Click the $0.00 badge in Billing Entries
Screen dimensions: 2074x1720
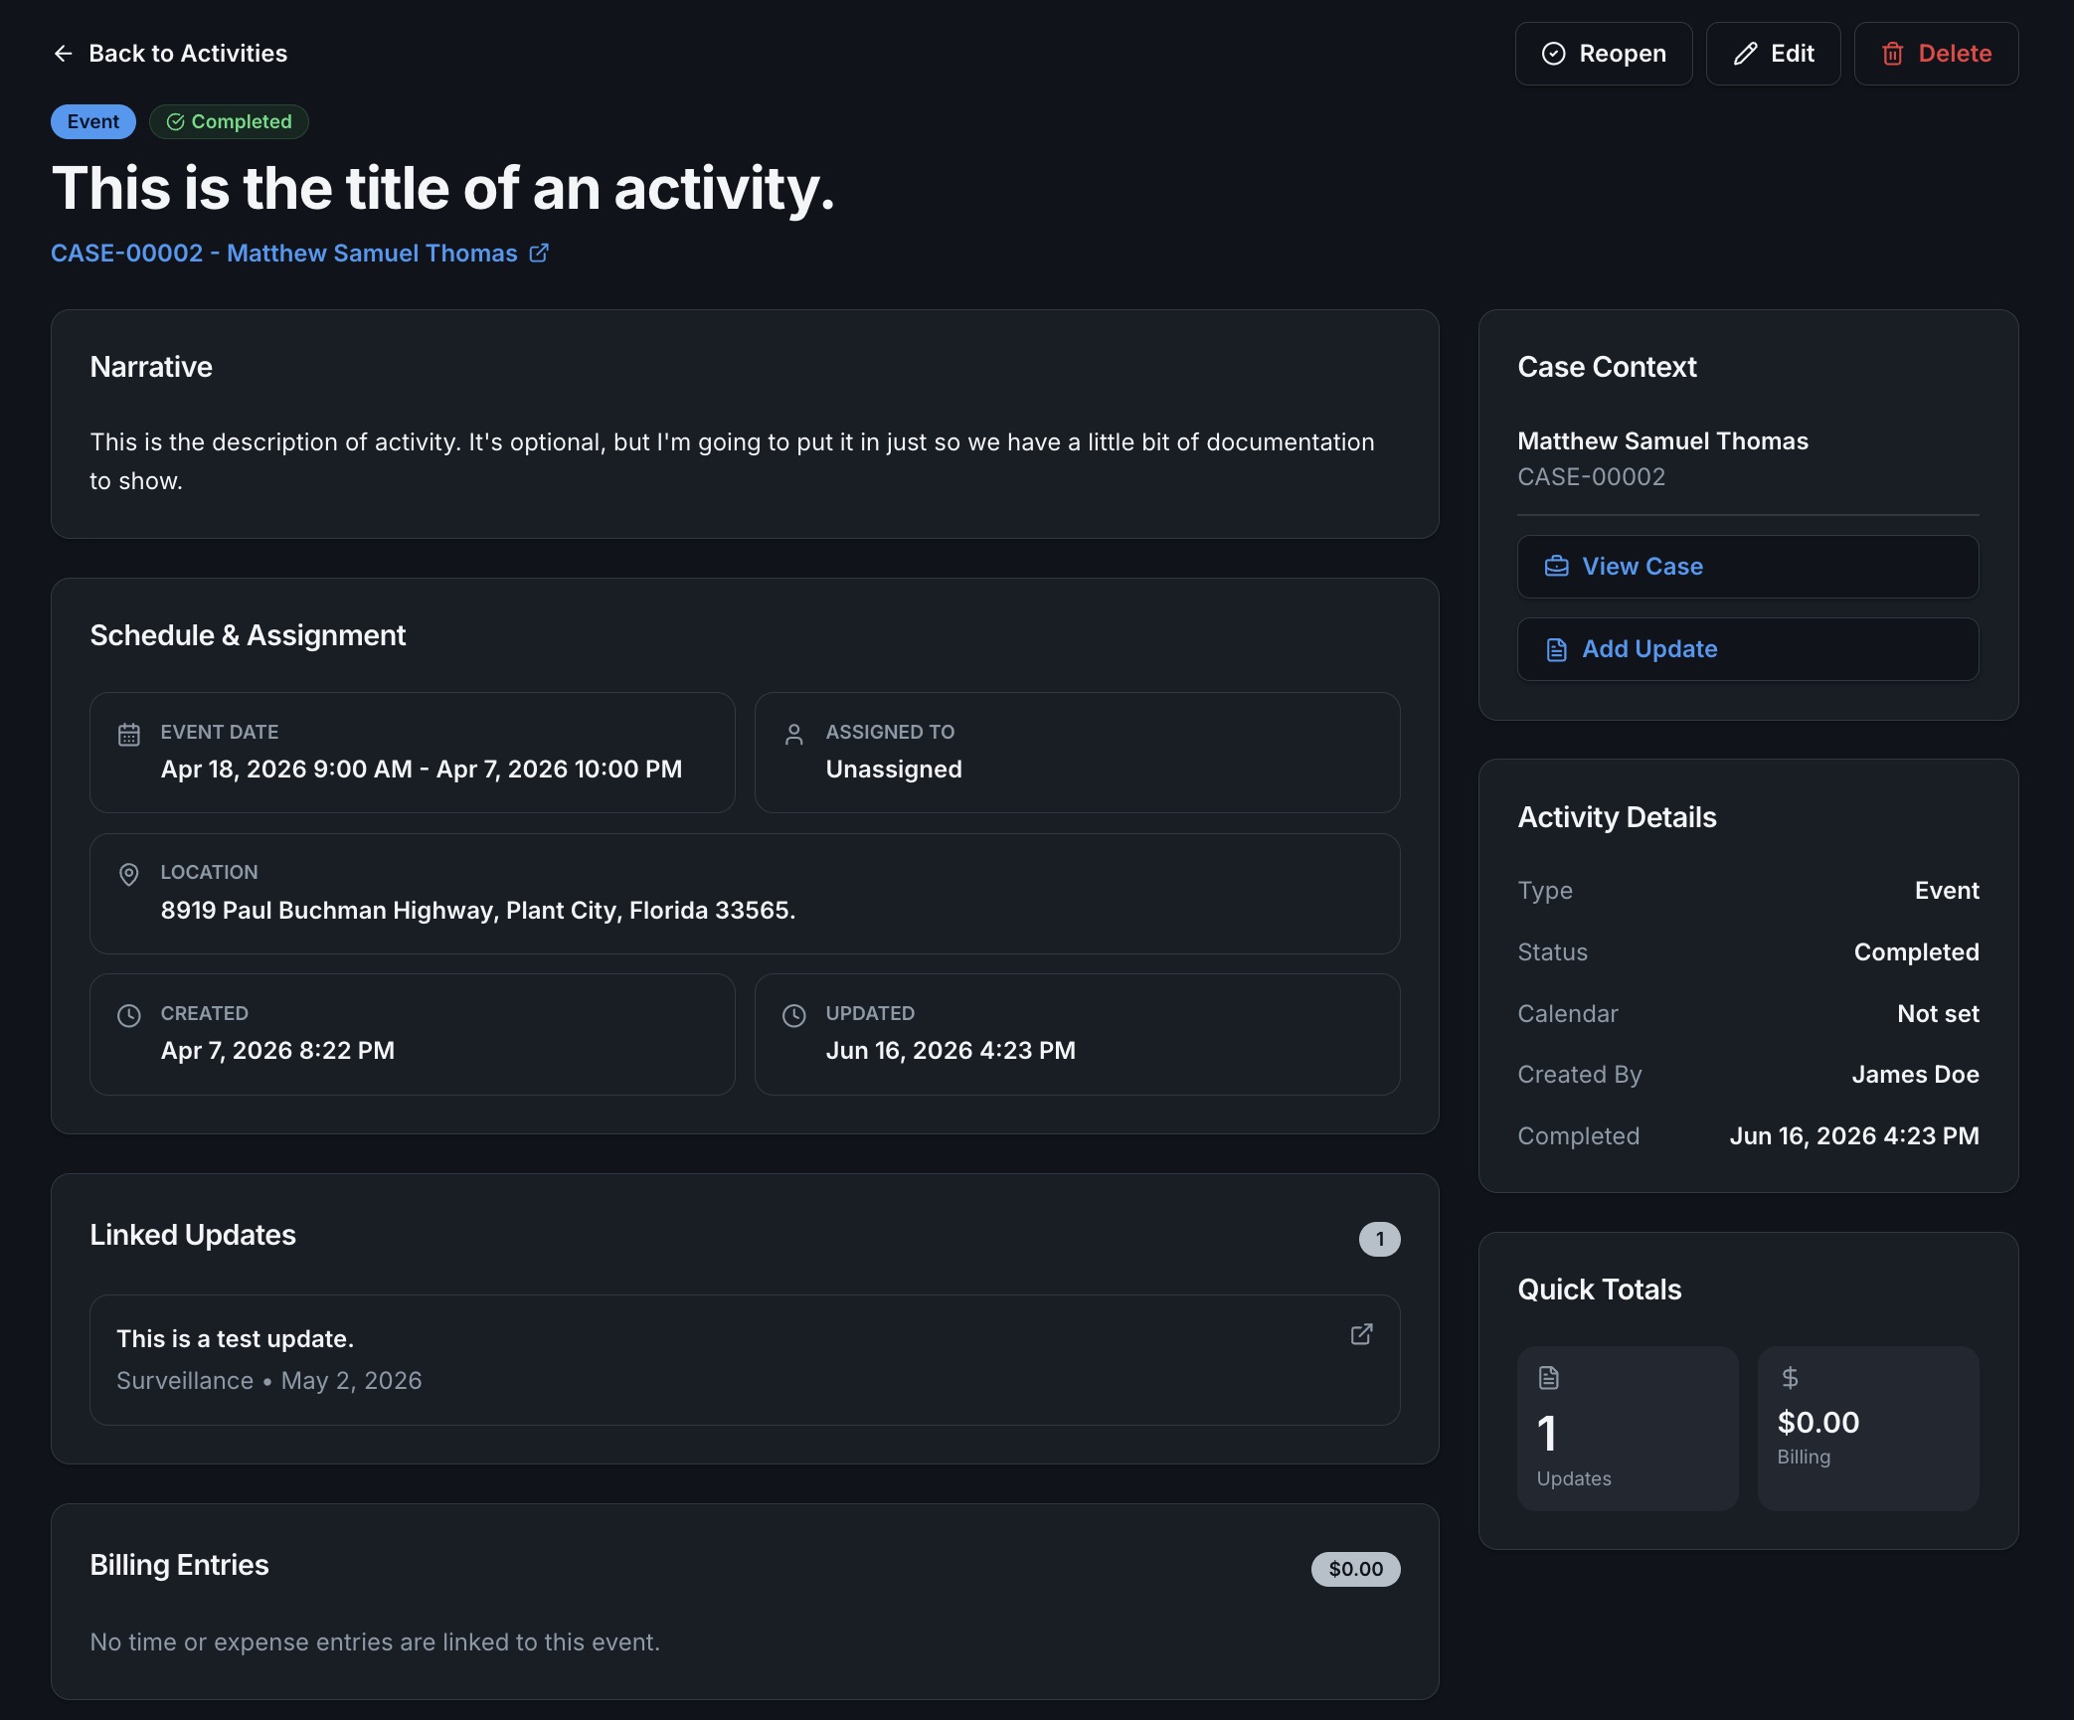[x=1355, y=1569]
